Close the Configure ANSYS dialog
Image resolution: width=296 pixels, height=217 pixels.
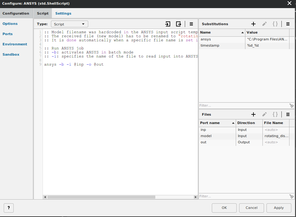289,3
